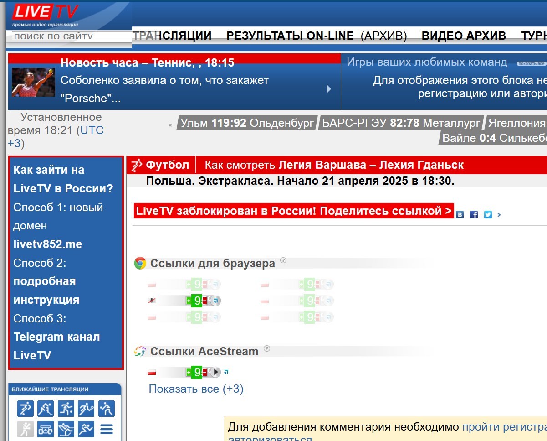
Task: Select the greyed-out boxing sport icon
Action: click(x=26, y=429)
